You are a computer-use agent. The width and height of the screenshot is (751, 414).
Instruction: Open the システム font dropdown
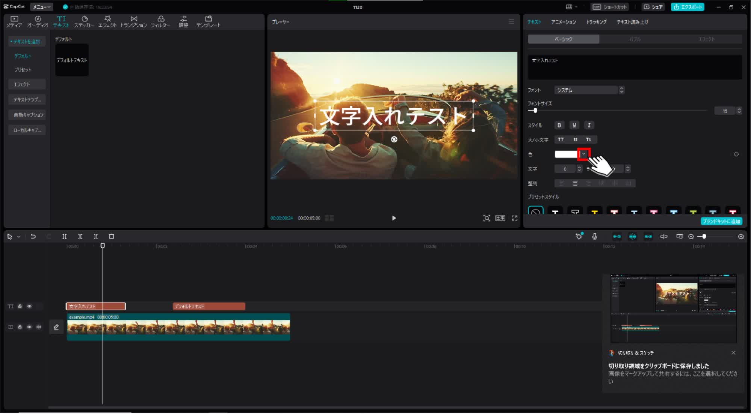[x=589, y=90]
